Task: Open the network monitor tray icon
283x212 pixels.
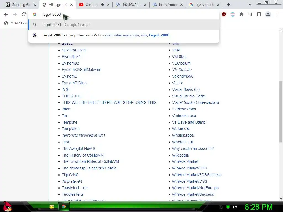Action: [228, 207]
